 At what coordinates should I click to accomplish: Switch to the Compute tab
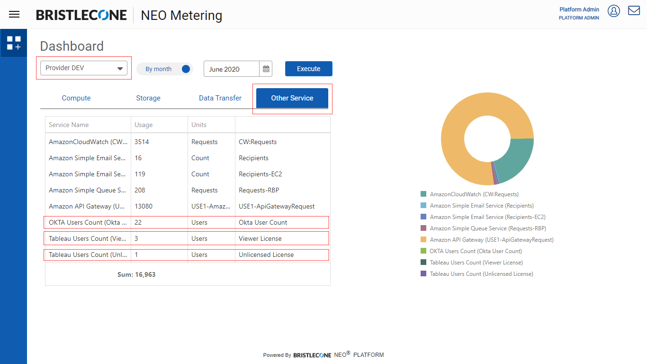[x=76, y=98]
